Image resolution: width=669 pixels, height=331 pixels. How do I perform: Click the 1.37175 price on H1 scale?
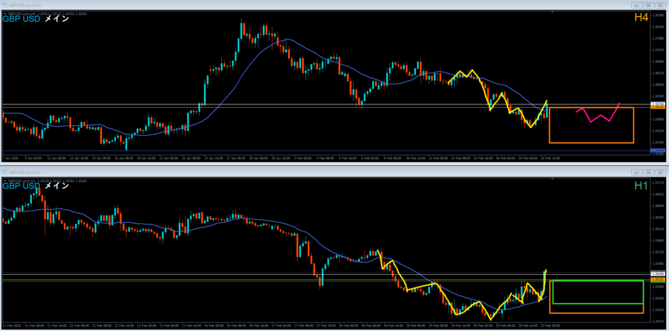coord(659,183)
